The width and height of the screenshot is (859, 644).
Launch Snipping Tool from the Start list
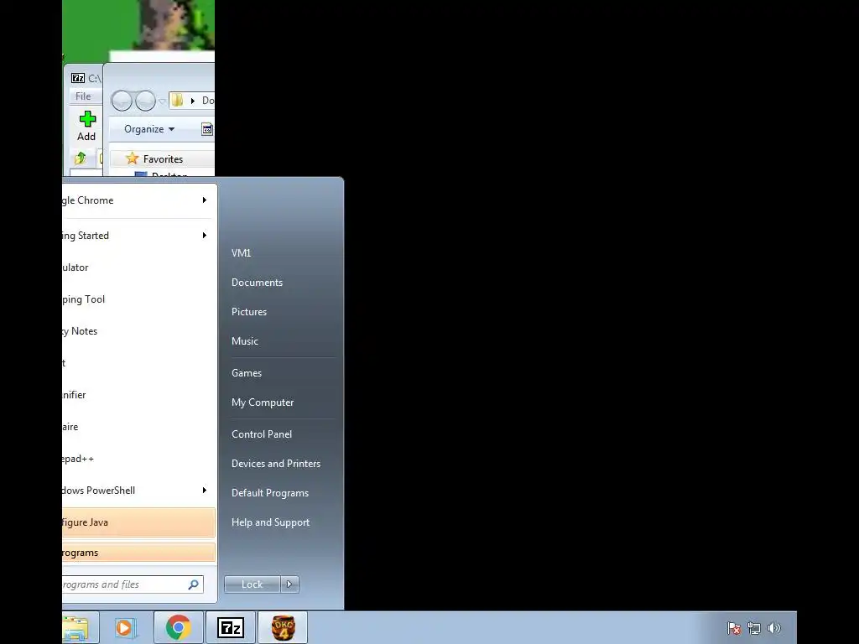click(138, 299)
